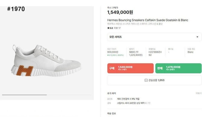
Task: Open the 모든 사이즈 size dropdown
Action: click(154, 37)
